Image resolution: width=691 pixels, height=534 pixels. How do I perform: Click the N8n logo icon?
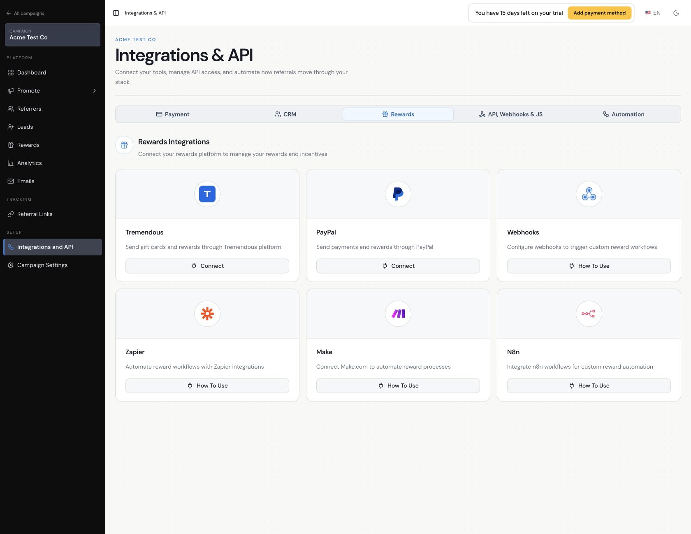click(x=589, y=313)
